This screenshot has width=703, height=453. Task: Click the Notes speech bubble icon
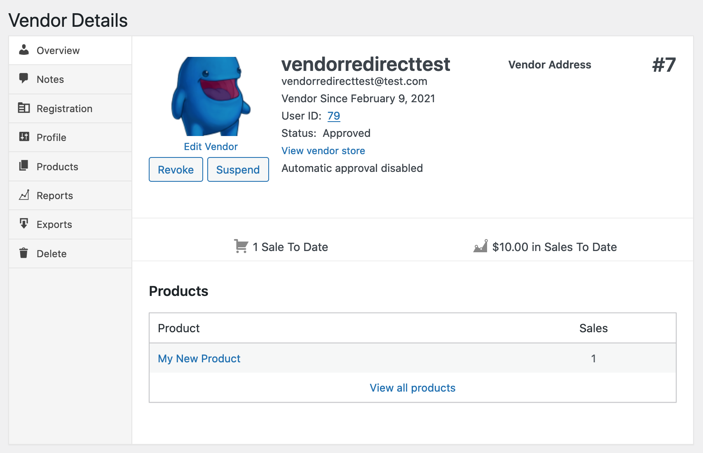[x=24, y=78]
